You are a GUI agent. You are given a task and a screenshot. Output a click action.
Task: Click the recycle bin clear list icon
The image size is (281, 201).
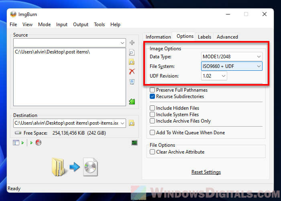pyautogui.click(x=132, y=82)
